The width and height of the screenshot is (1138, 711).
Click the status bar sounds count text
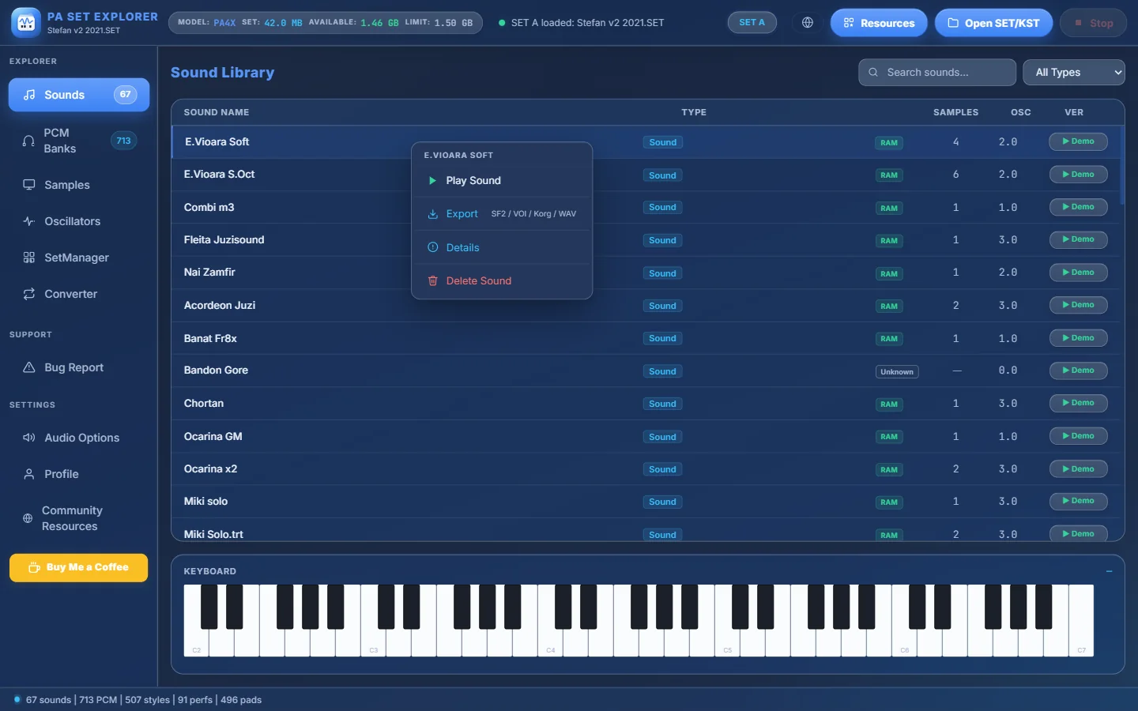click(48, 700)
